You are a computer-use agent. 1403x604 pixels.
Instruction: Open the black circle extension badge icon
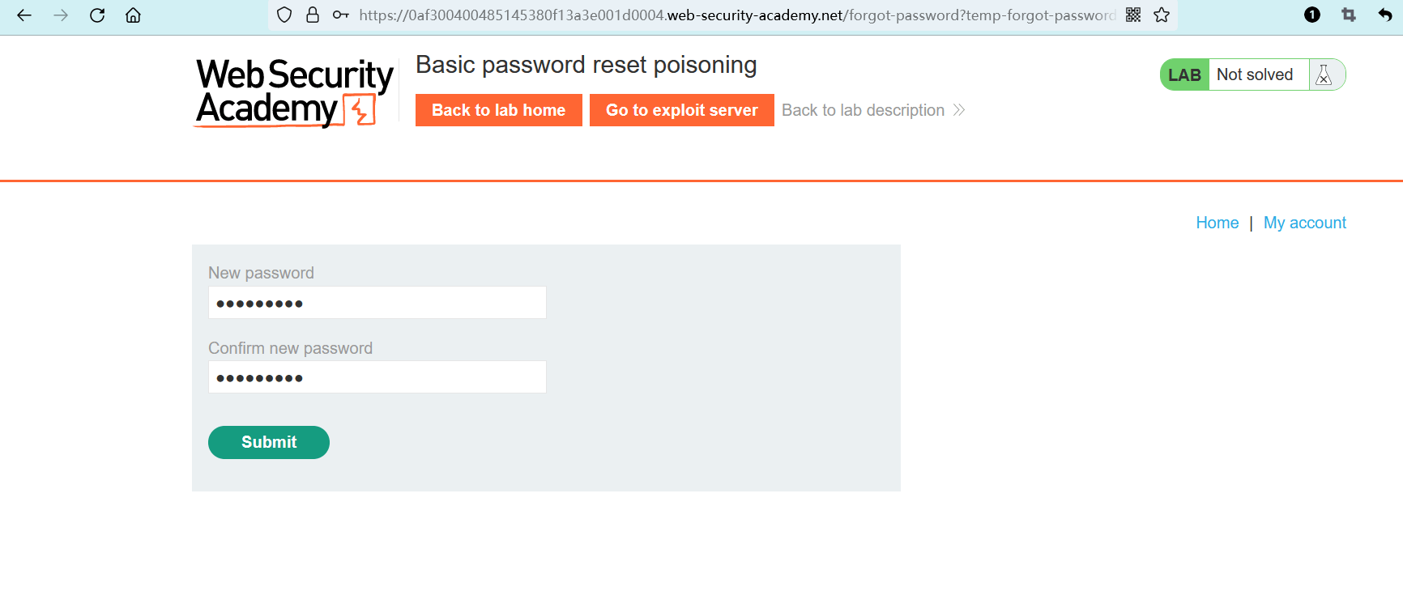(x=1312, y=15)
